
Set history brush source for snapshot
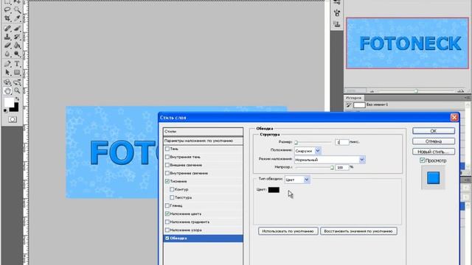[x=349, y=105]
